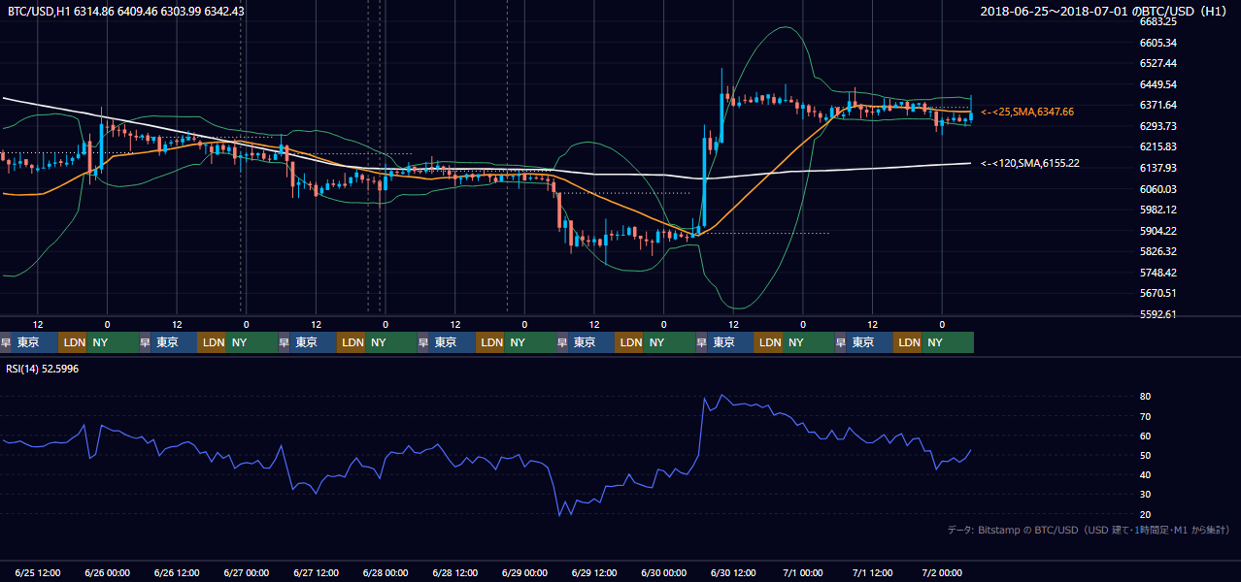Click RSI axis level 70
This screenshot has width=1241, height=582.
coord(1145,416)
